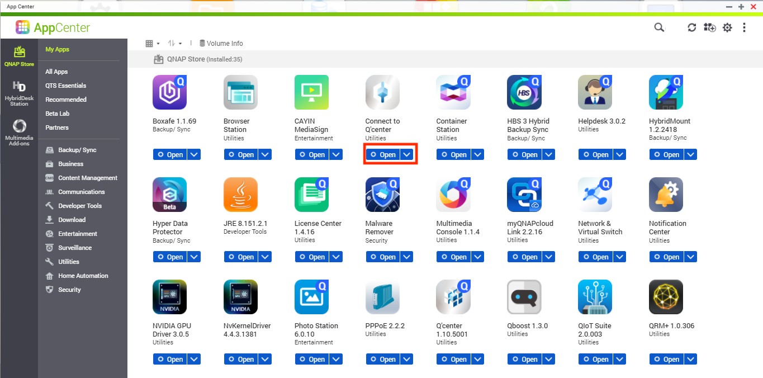Click the HybridMount app icon

click(x=666, y=92)
